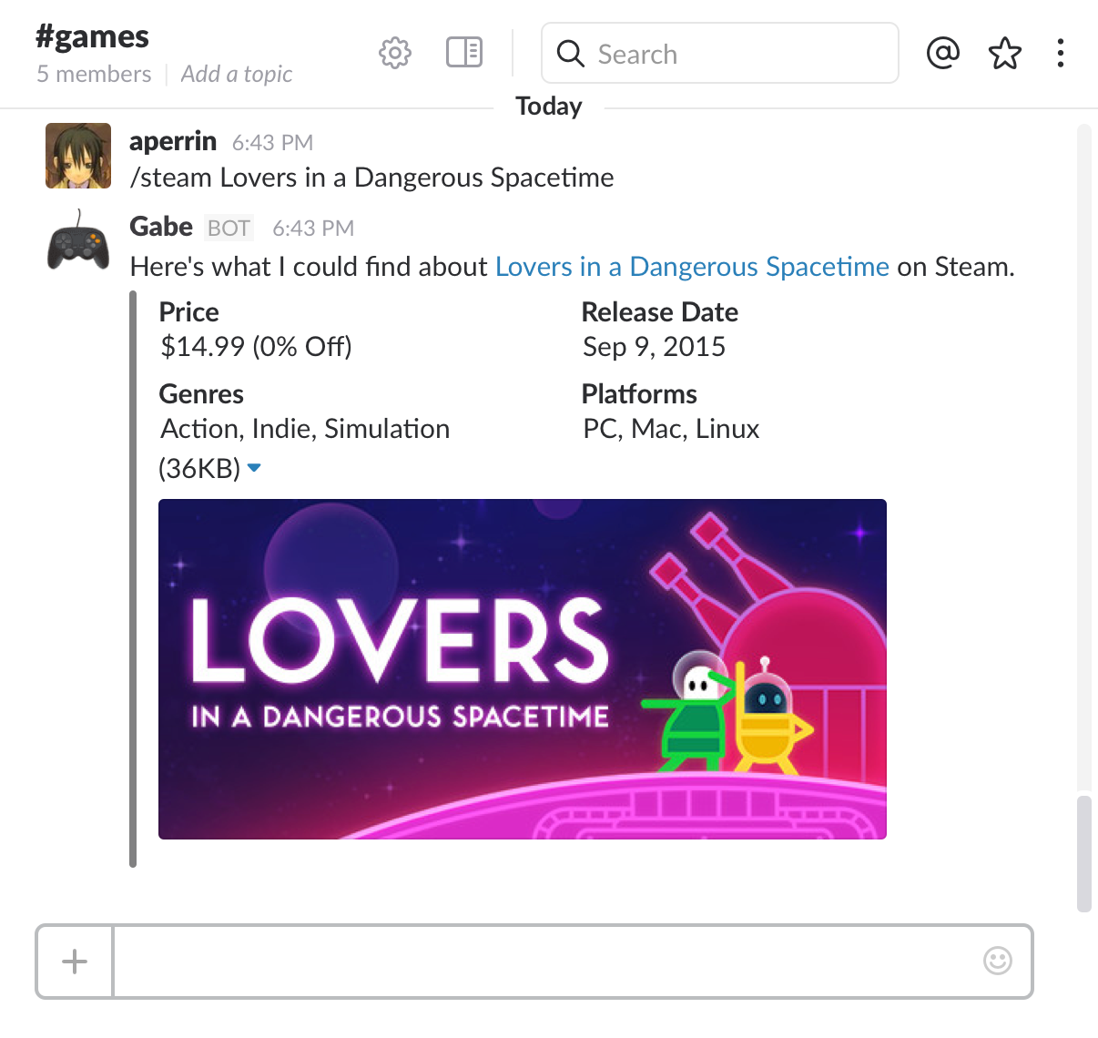
Task: View the 5 members list
Action: point(94,74)
